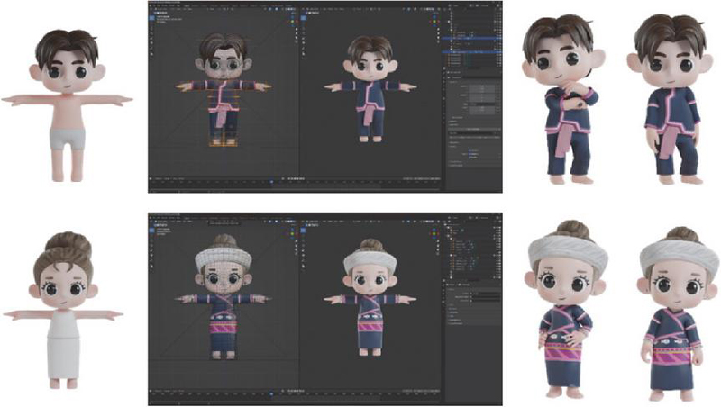Select the second highlighted row in top outliner
This screenshot has width=721, height=407.
(x=469, y=52)
